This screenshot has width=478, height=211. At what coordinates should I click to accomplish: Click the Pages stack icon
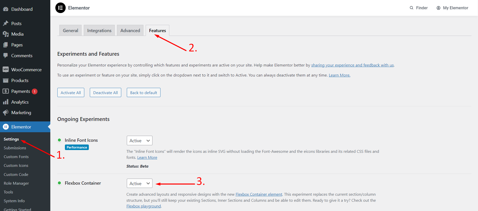(6, 45)
